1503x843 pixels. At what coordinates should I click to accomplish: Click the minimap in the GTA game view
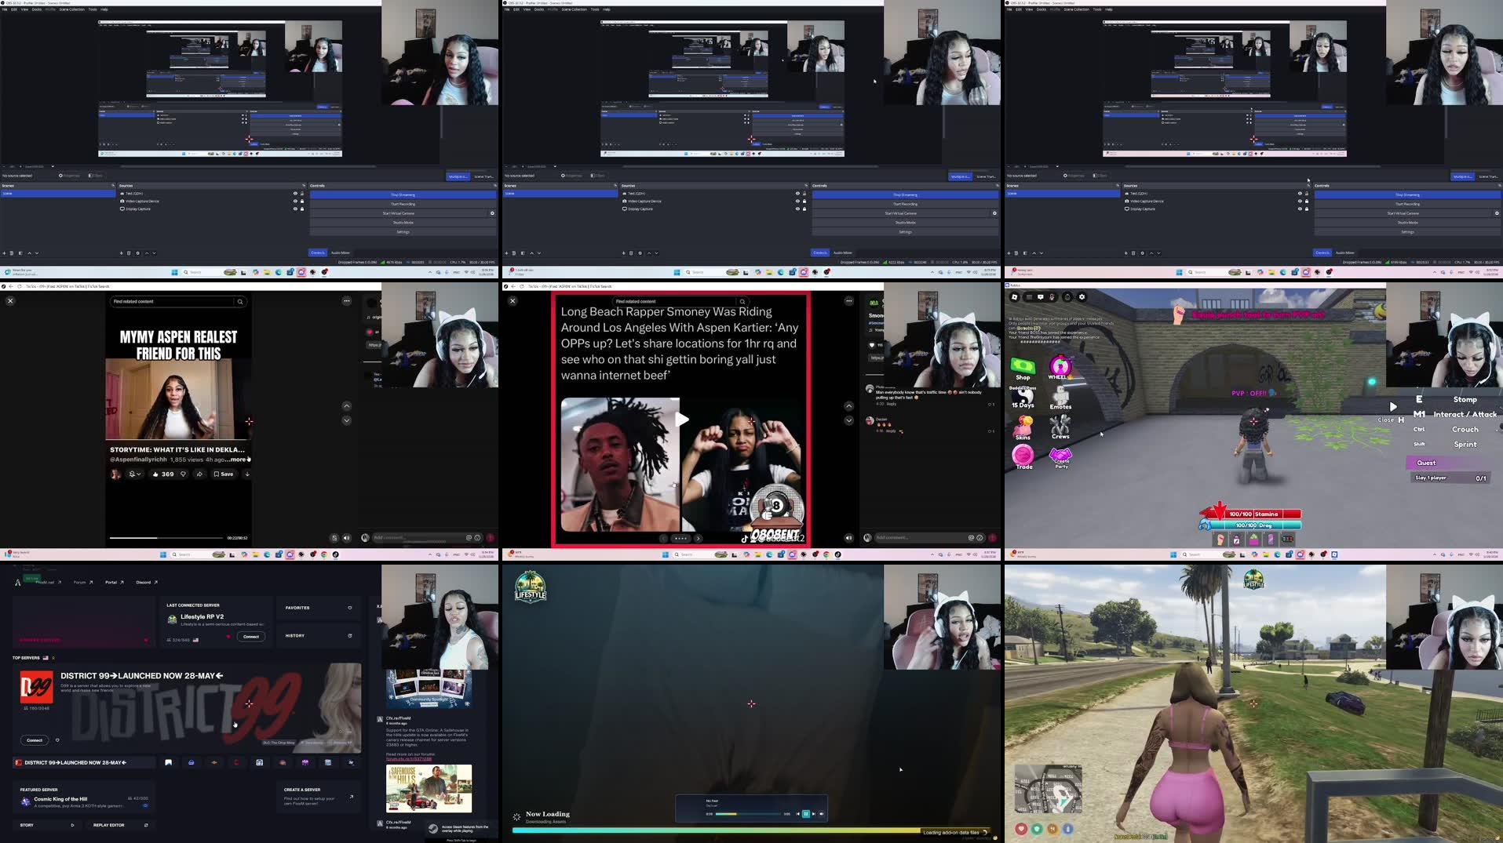pyautogui.click(x=1047, y=790)
